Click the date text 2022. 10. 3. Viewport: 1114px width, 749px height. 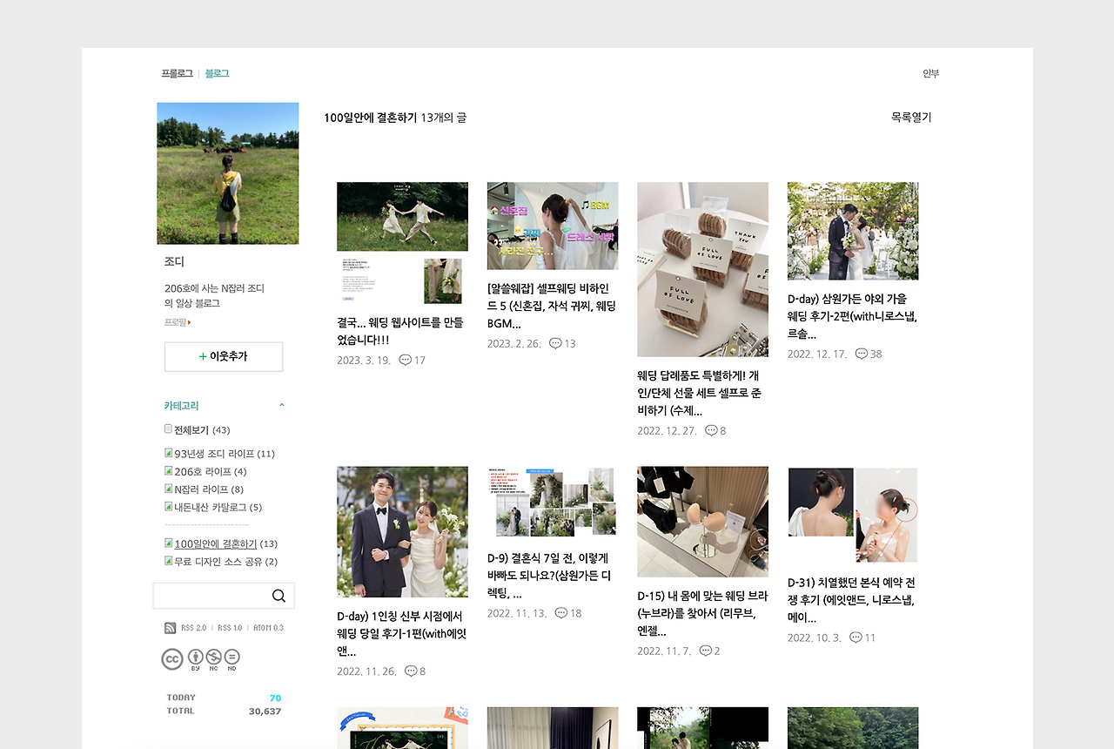(815, 638)
